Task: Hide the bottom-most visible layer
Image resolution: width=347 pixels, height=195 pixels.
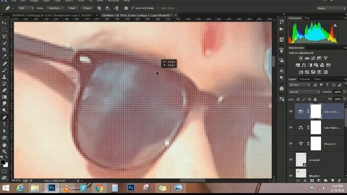Action: point(291,175)
